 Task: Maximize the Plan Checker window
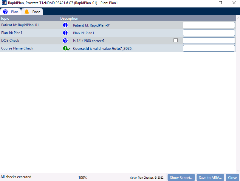(220, 3)
